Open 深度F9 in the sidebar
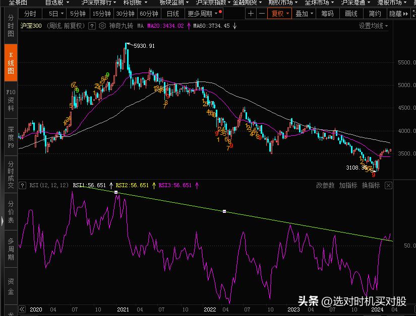 tap(11, 137)
